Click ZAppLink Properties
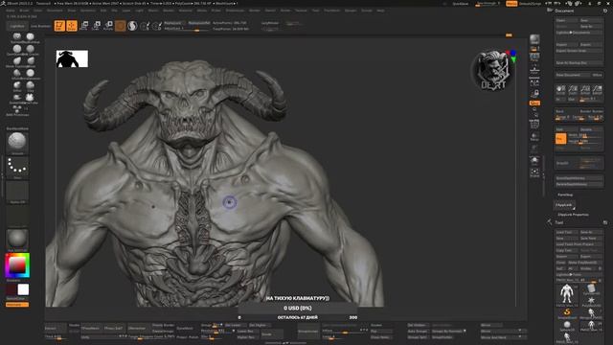 573,215
